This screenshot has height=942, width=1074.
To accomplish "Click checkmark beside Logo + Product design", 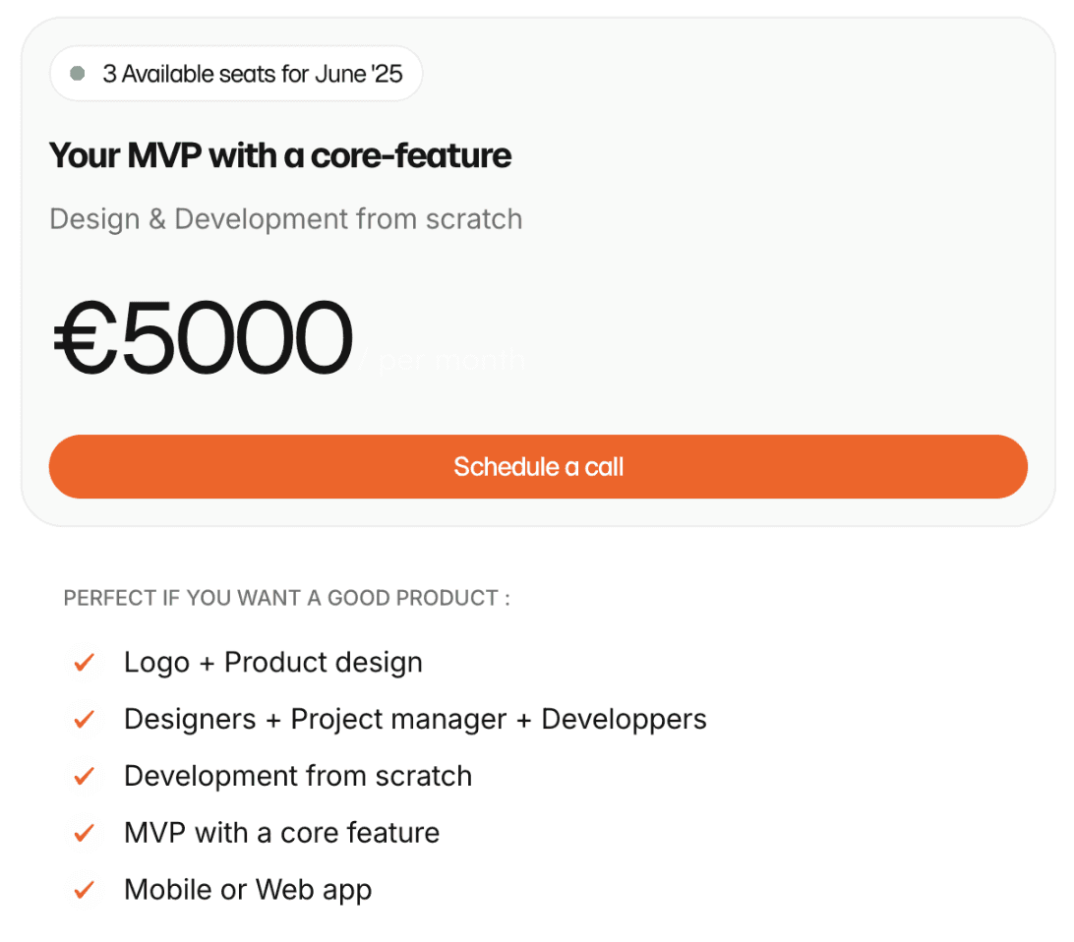I will [85, 662].
